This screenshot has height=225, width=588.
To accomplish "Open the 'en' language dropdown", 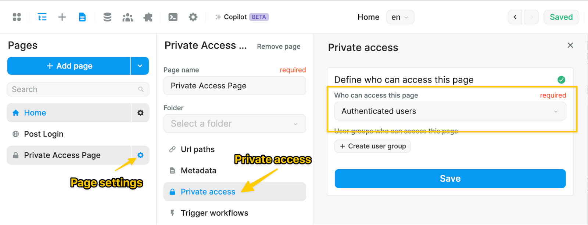I will (399, 17).
